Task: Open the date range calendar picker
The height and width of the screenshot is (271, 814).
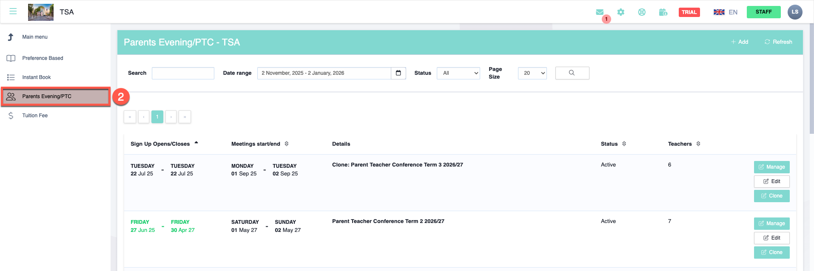Action: (x=398, y=73)
